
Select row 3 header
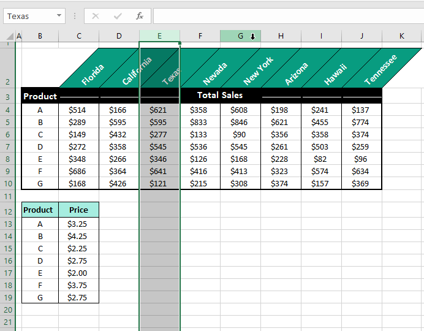[x=7, y=97]
